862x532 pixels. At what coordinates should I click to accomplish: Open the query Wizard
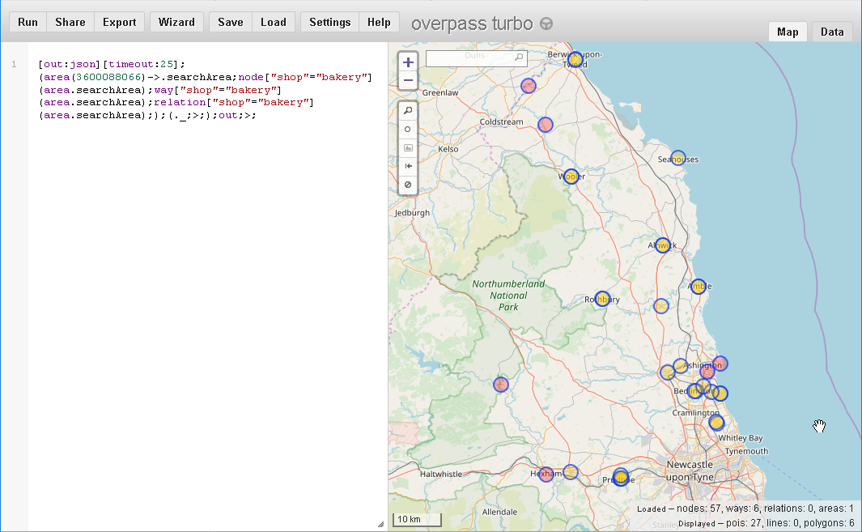click(x=176, y=22)
